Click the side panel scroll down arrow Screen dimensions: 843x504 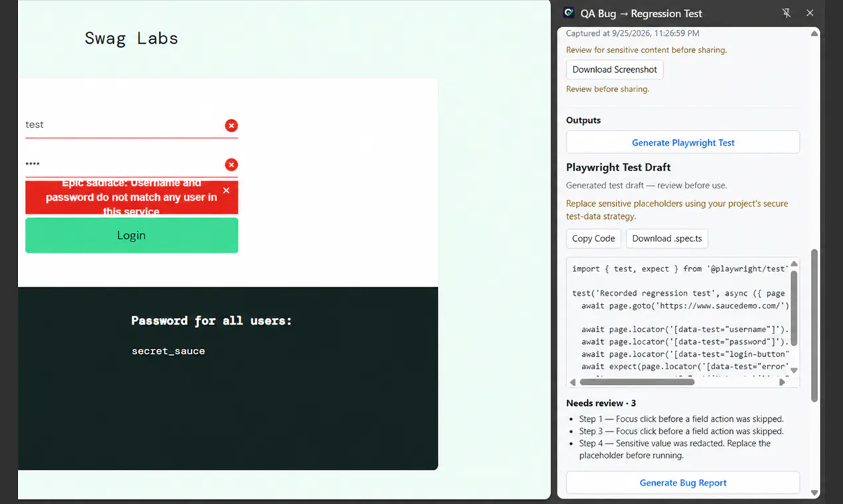click(814, 493)
